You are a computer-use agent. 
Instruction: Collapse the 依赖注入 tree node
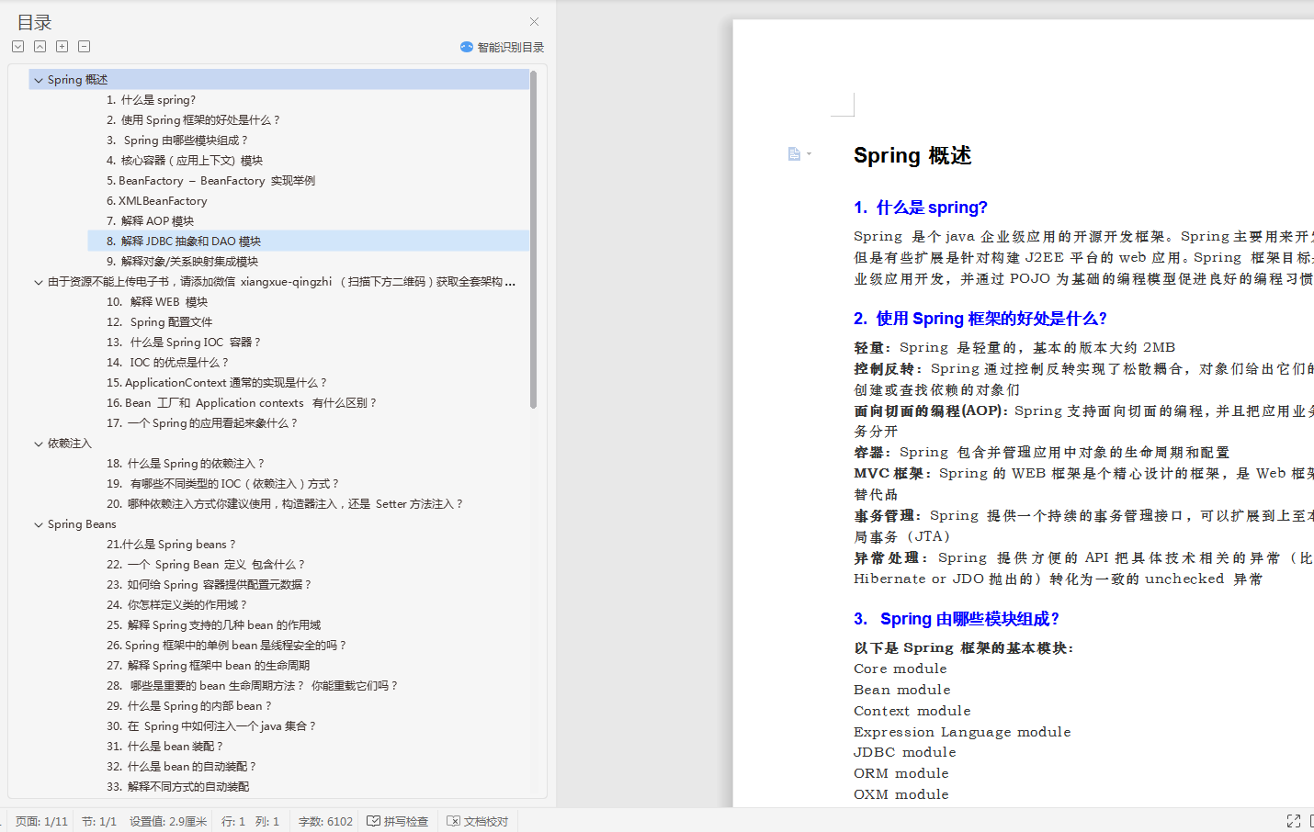[x=39, y=444]
